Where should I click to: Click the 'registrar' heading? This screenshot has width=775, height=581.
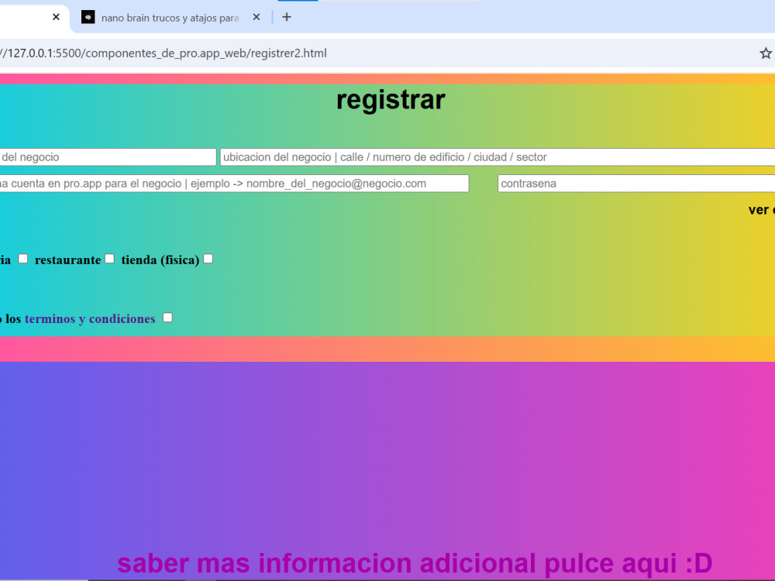[391, 100]
